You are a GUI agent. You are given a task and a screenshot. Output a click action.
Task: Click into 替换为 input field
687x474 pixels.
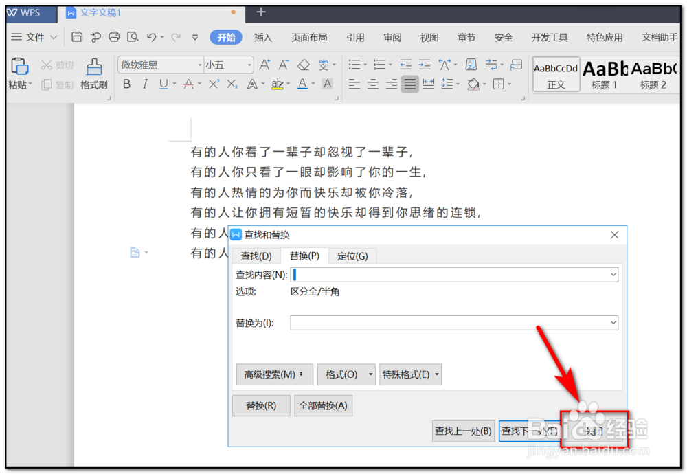(x=454, y=323)
